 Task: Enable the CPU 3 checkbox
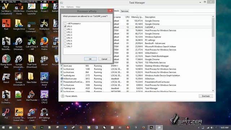tap(65, 35)
